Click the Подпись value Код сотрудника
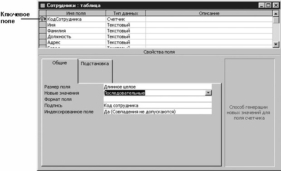Image resolution: width=281 pixels, height=171 pixels. 158,106
